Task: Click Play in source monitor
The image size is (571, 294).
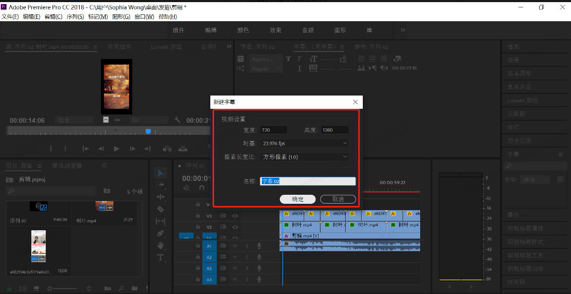Action: [116, 149]
